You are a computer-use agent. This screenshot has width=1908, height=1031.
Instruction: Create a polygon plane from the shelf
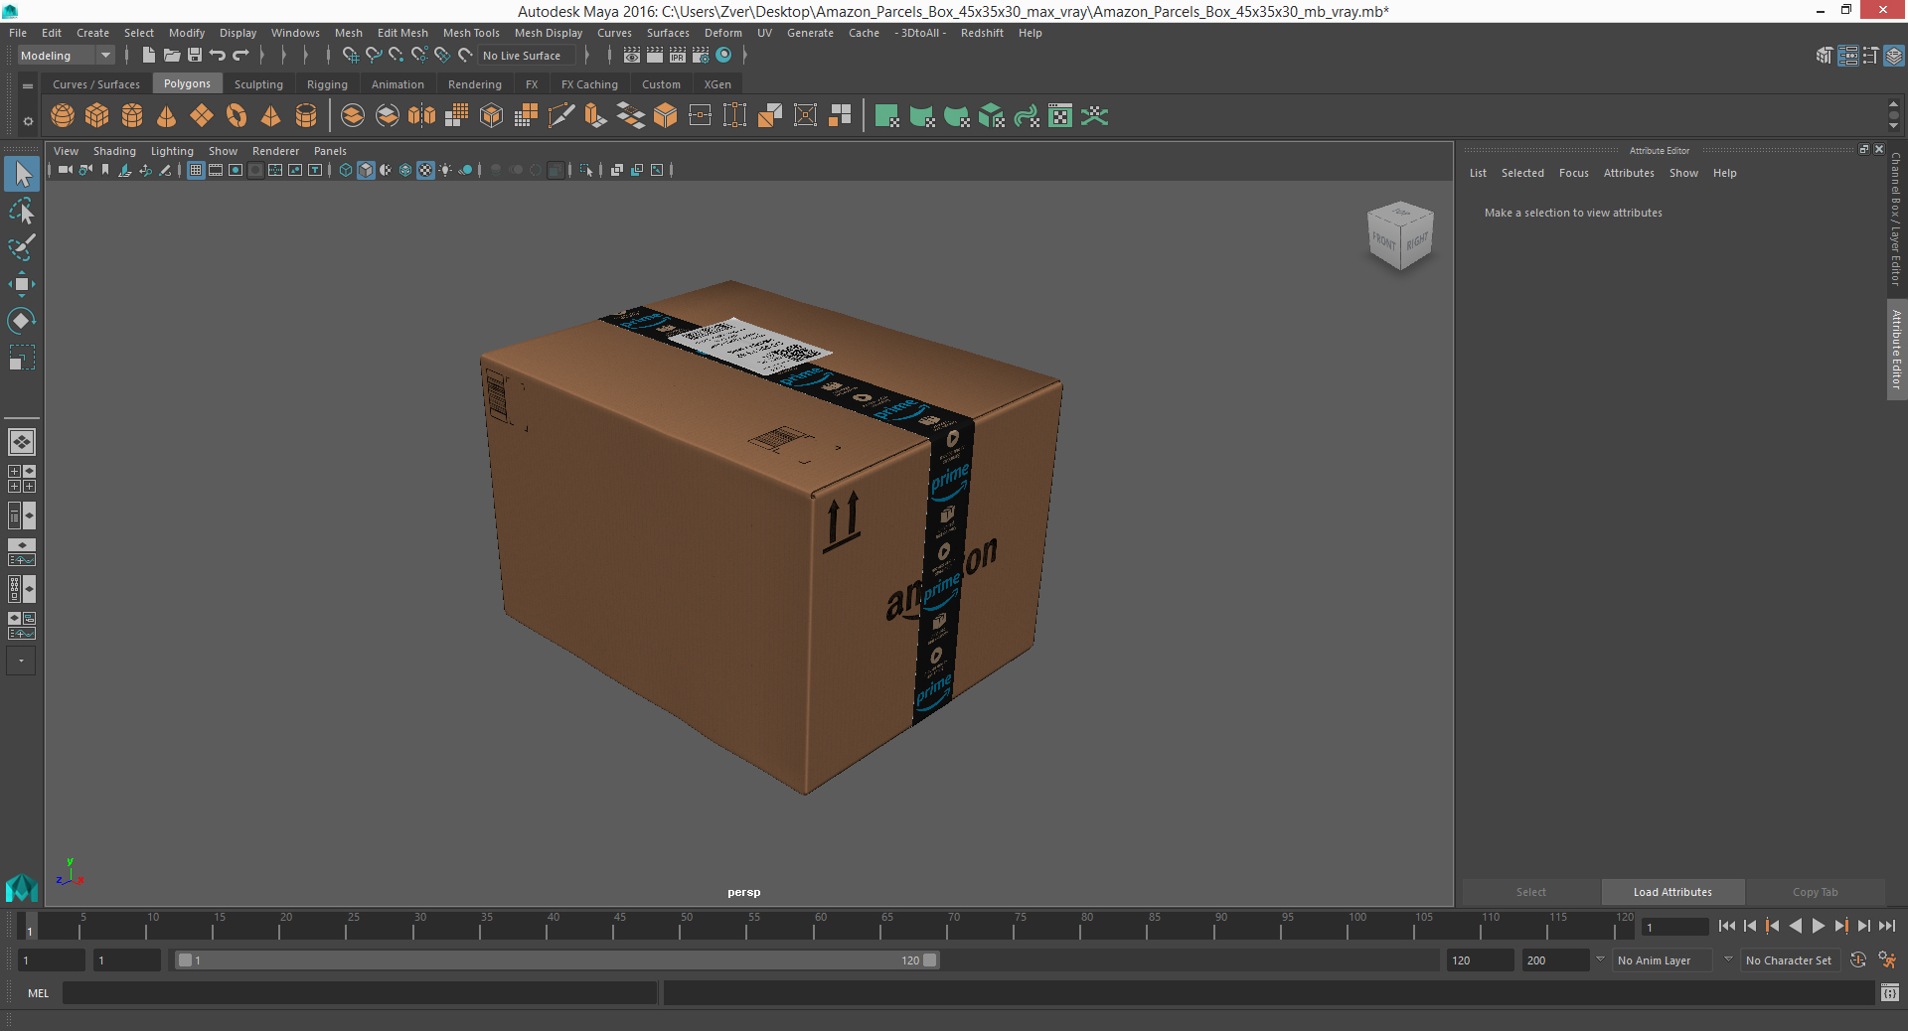[x=202, y=116]
